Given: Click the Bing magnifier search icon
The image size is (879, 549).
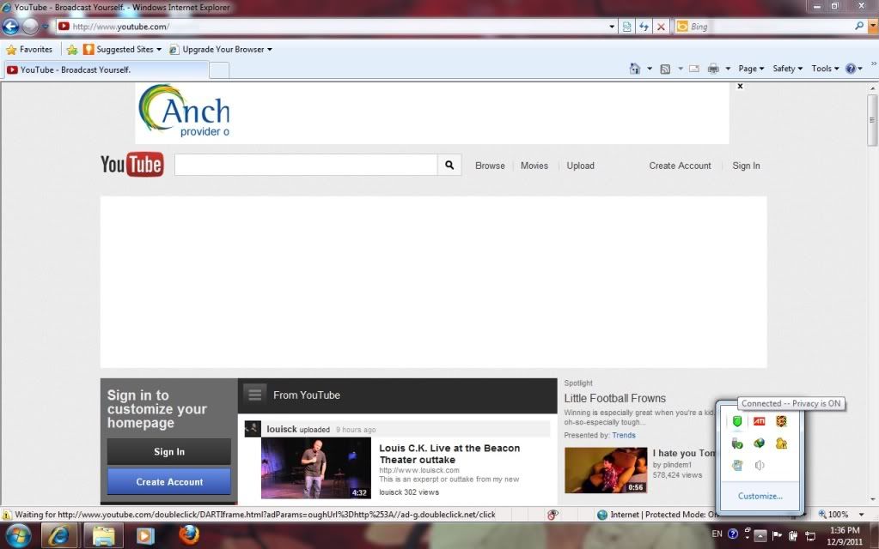Looking at the screenshot, I should (x=859, y=26).
